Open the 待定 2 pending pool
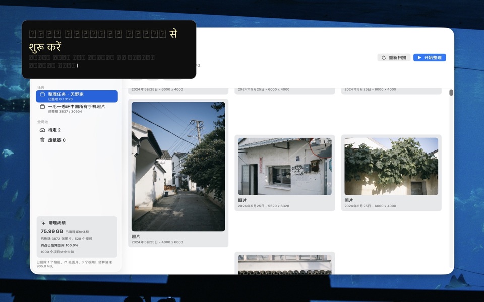The width and height of the screenshot is (484, 302). pyautogui.click(x=77, y=130)
